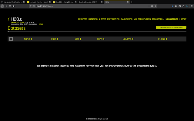Close the Download Driverless AI tab
This screenshot has width=194, height=121.
(102, 2)
